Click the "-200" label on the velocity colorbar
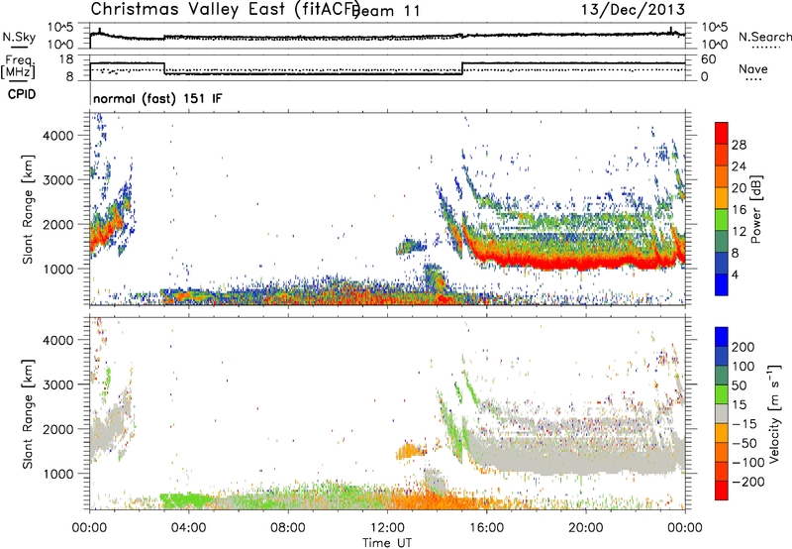 (x=748, y=482)
